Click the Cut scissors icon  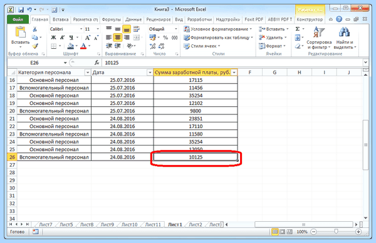tap(34, 29)
